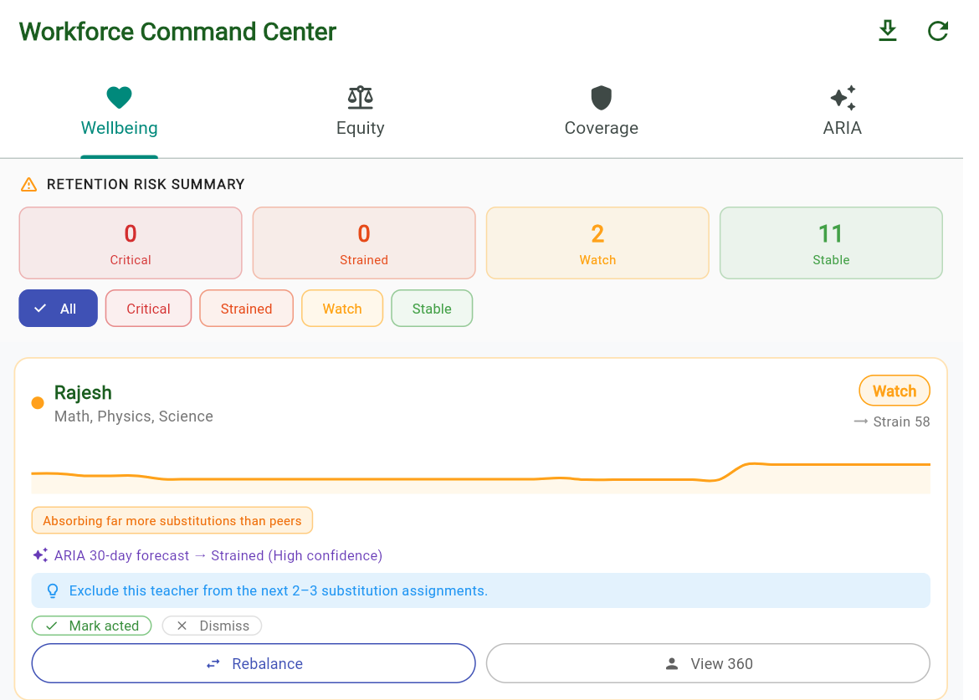Screen dimensions: 979x700
Task: Click the Absorbing far more substitutions tag
Action: click(172, 520)
